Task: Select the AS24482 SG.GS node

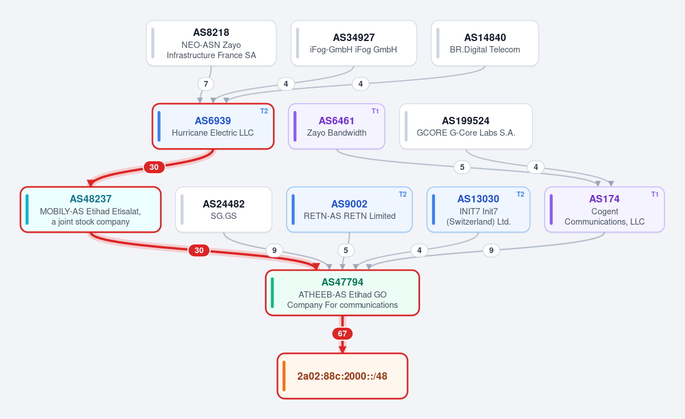Action: click(x=224, y=210)
